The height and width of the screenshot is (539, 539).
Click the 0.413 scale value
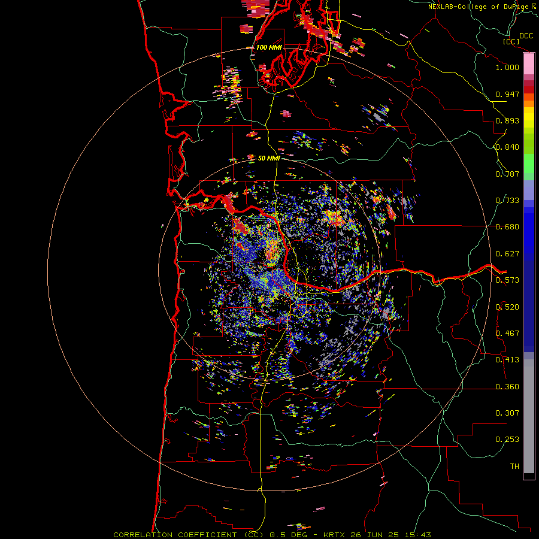point(507,360)
